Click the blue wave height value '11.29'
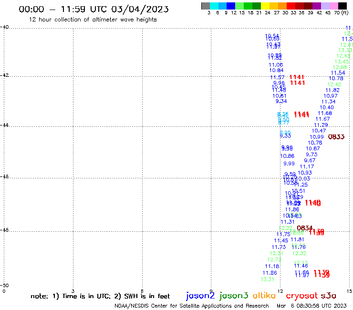 pos(321,125)
